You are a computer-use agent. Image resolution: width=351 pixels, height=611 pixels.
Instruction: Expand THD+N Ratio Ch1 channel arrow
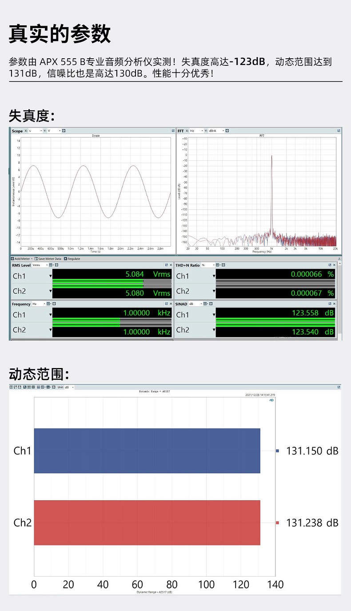pyautogui.click(x=214, y=276)
